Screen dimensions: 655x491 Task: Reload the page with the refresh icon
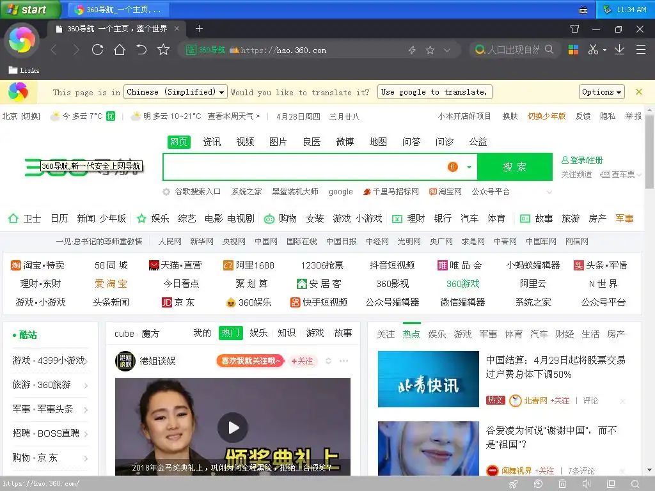click(x=98, y=50)
